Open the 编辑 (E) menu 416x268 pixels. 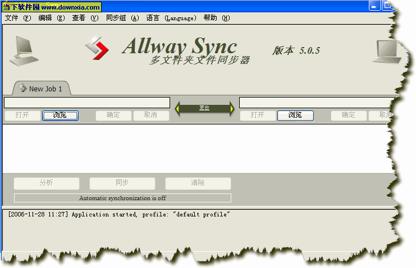point(51,18)
